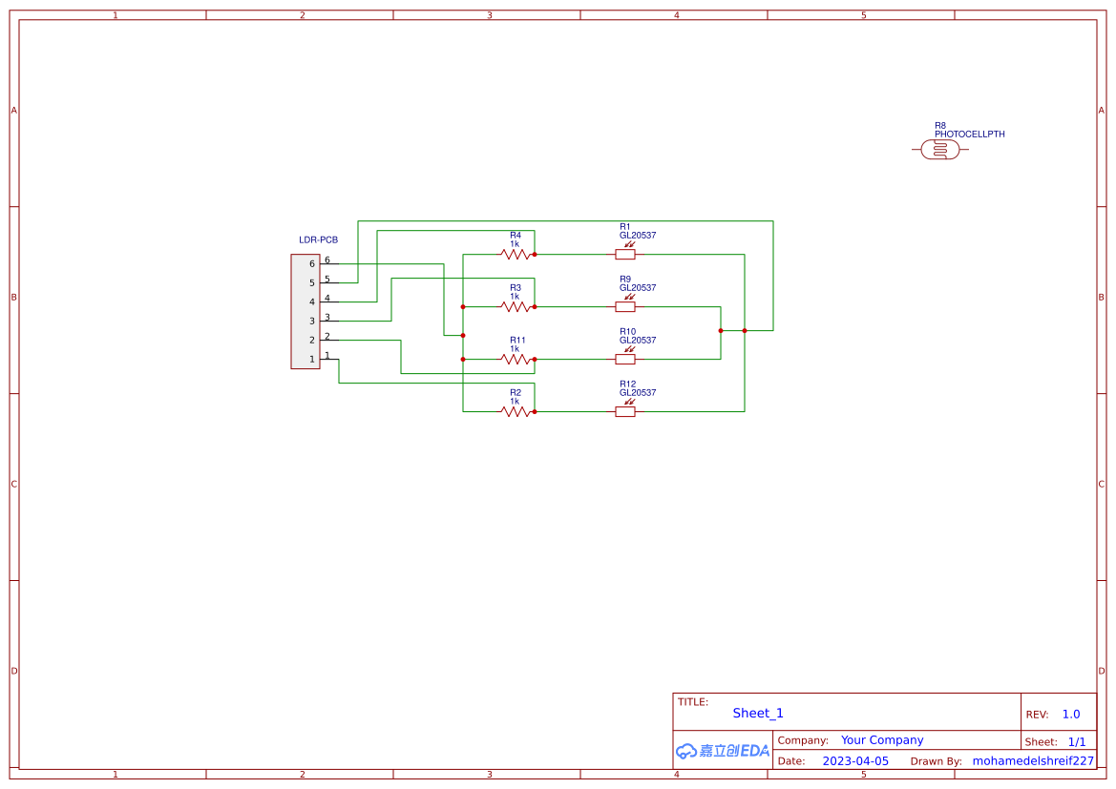Image resolution: width=1116 pixels, height=789 pixels.
Task: Select the R1 GL20537 photoresistor symbol
Action: pyautogui.click(x=625, y=254)
